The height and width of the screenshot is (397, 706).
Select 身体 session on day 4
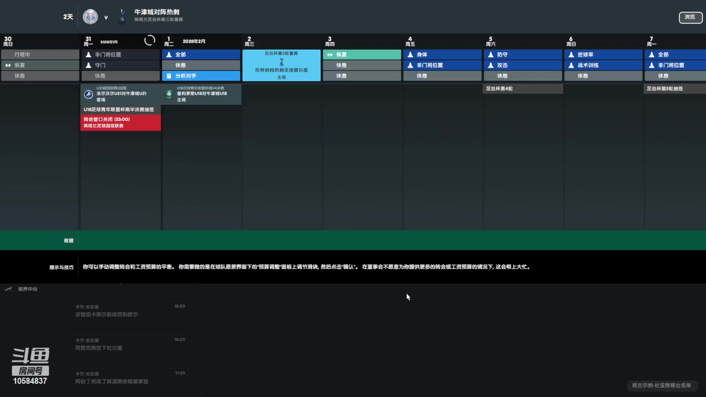(x=442, y=54)
